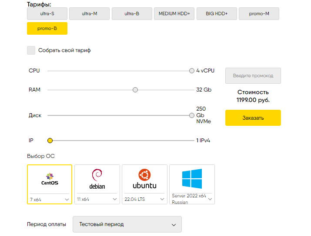The image size is (311, 236).
Task: Click the CPU slider handle
Action: [x=191, y=71]
